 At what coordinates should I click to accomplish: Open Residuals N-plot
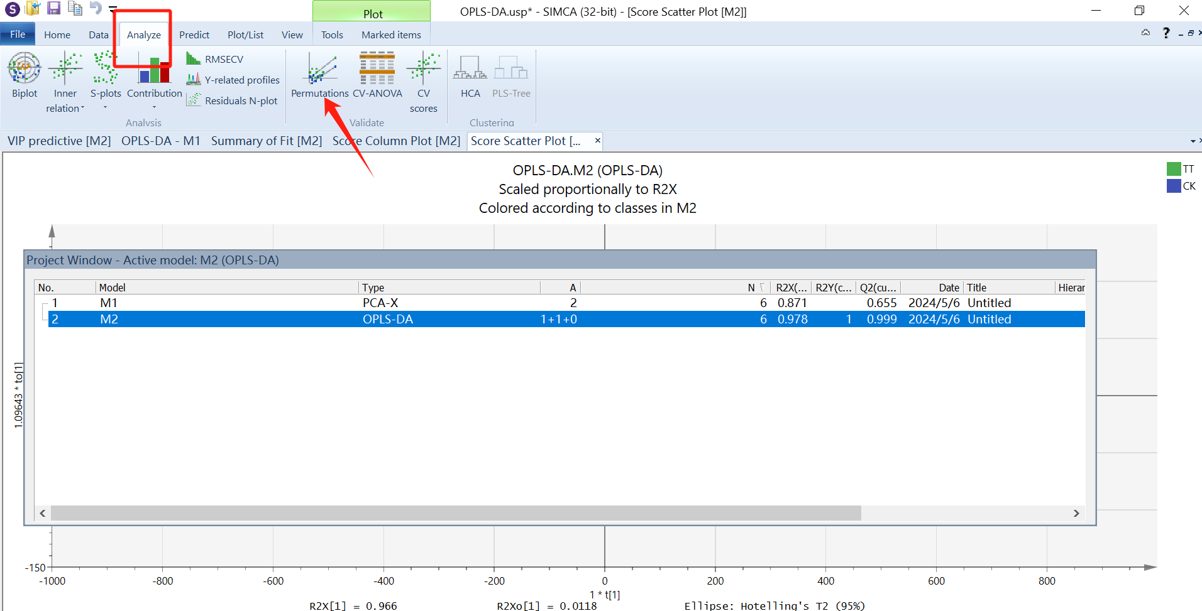click(x=232, y=100)
